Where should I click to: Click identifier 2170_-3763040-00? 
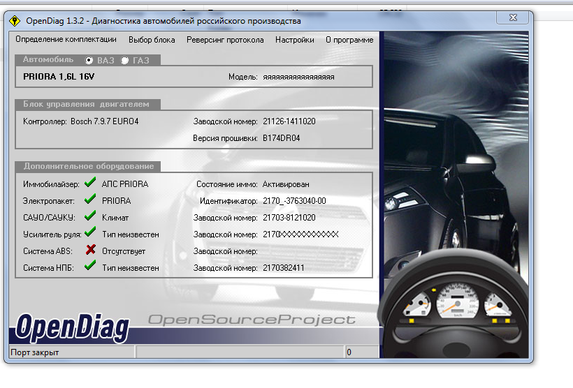(294, 201)
